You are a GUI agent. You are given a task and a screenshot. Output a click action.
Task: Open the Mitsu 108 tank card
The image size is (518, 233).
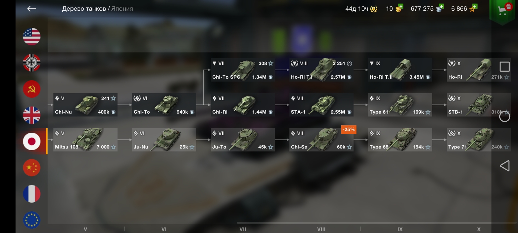coord(85,140)
